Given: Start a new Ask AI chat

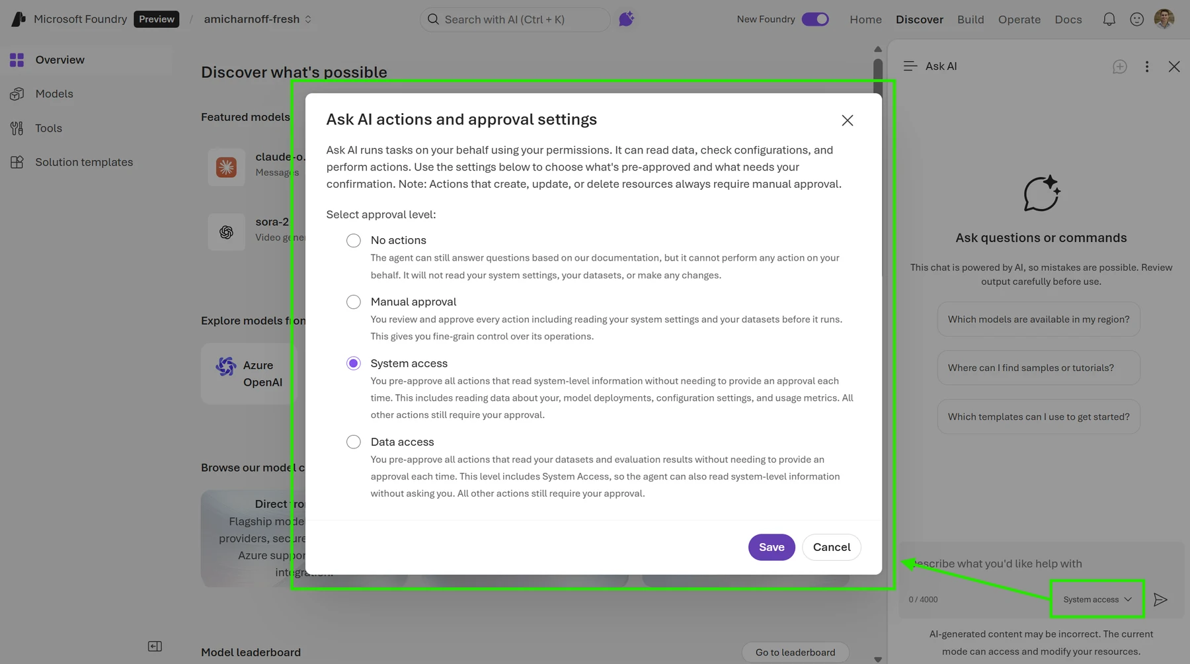Looking at the screenshot, I should click(x=1120, y=66).
